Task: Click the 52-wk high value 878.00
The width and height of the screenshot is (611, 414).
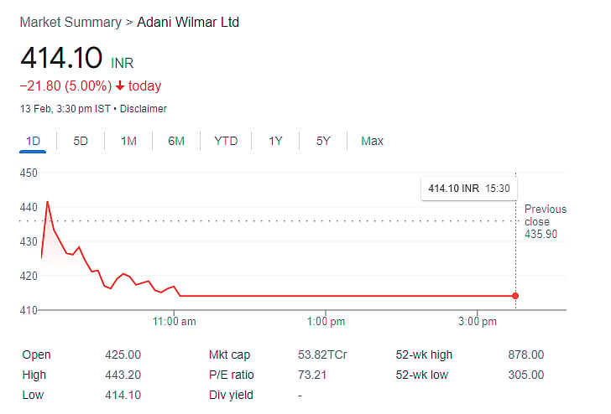Action: coord(525,354)
